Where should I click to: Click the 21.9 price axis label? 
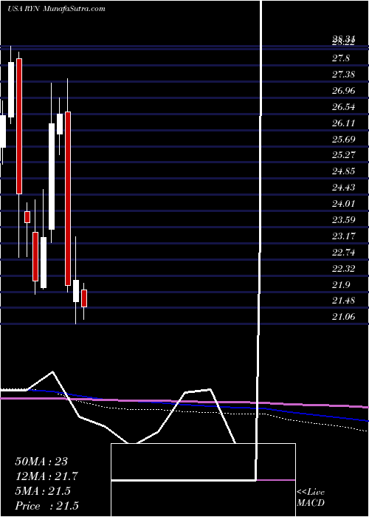[x=341, y=284]
